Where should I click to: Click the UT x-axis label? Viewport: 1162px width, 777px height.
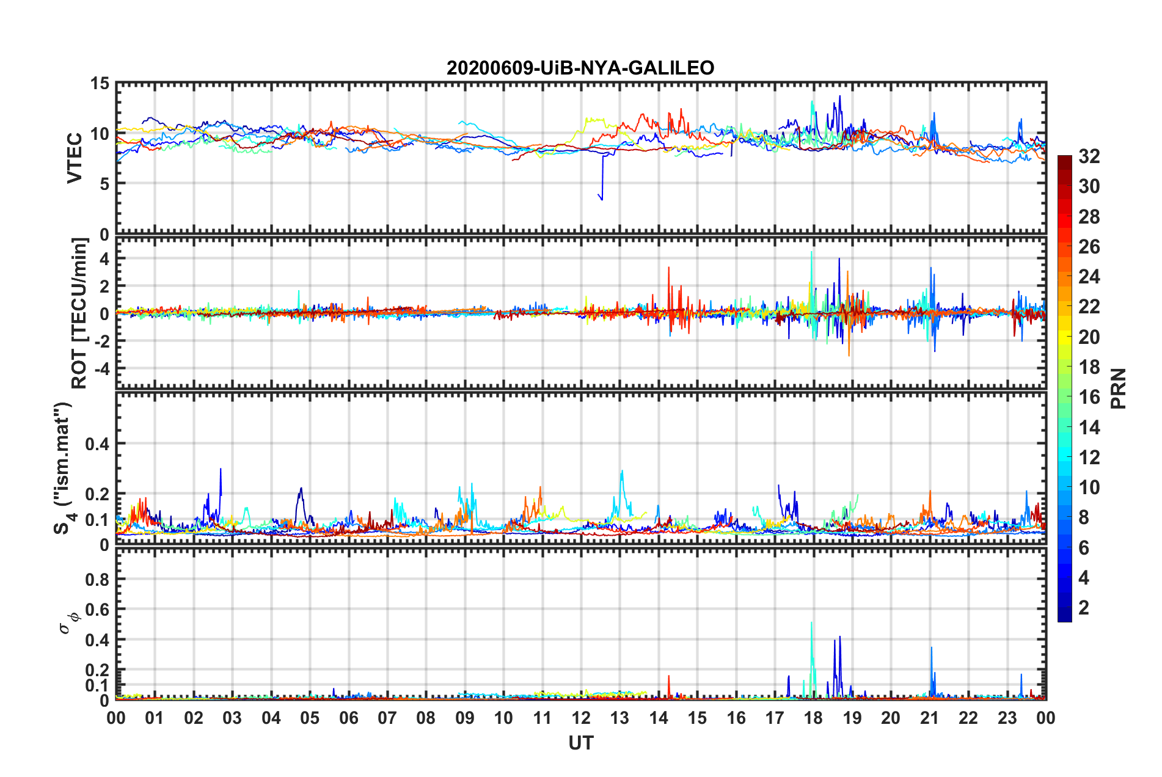click(x=581, y=743)
